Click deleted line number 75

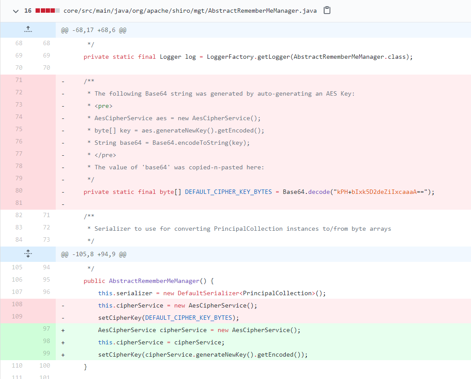[x=18, y=129]
